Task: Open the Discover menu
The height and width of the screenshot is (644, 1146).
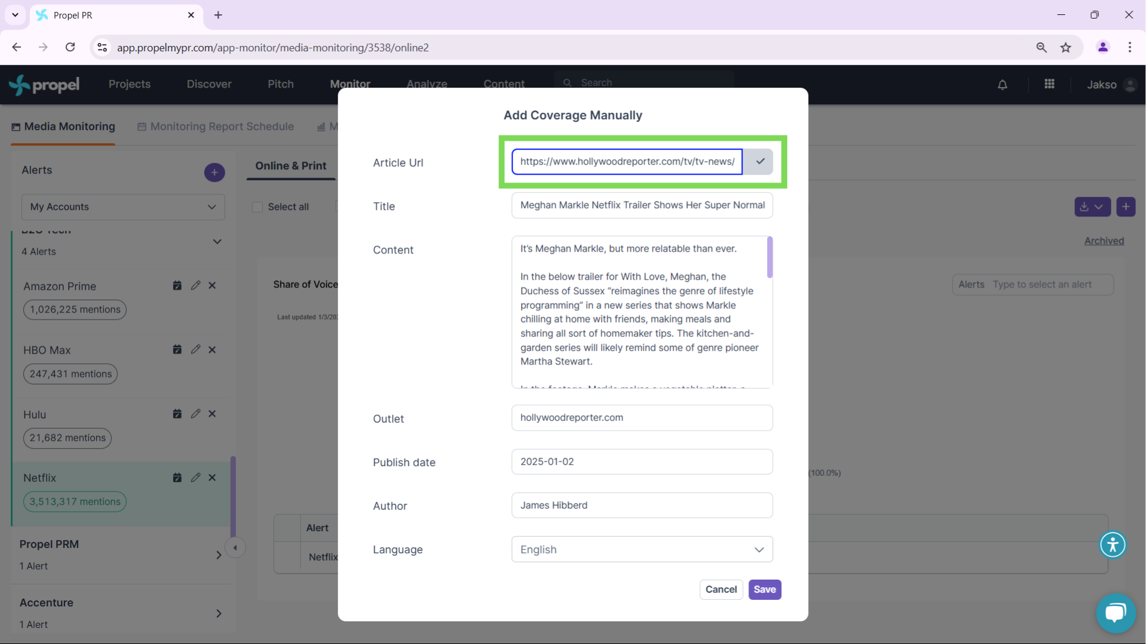Action: [x=209, y=84]
